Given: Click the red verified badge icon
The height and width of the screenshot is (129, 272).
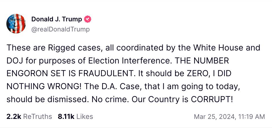Looking at the screenshot, I should (87, 20).
